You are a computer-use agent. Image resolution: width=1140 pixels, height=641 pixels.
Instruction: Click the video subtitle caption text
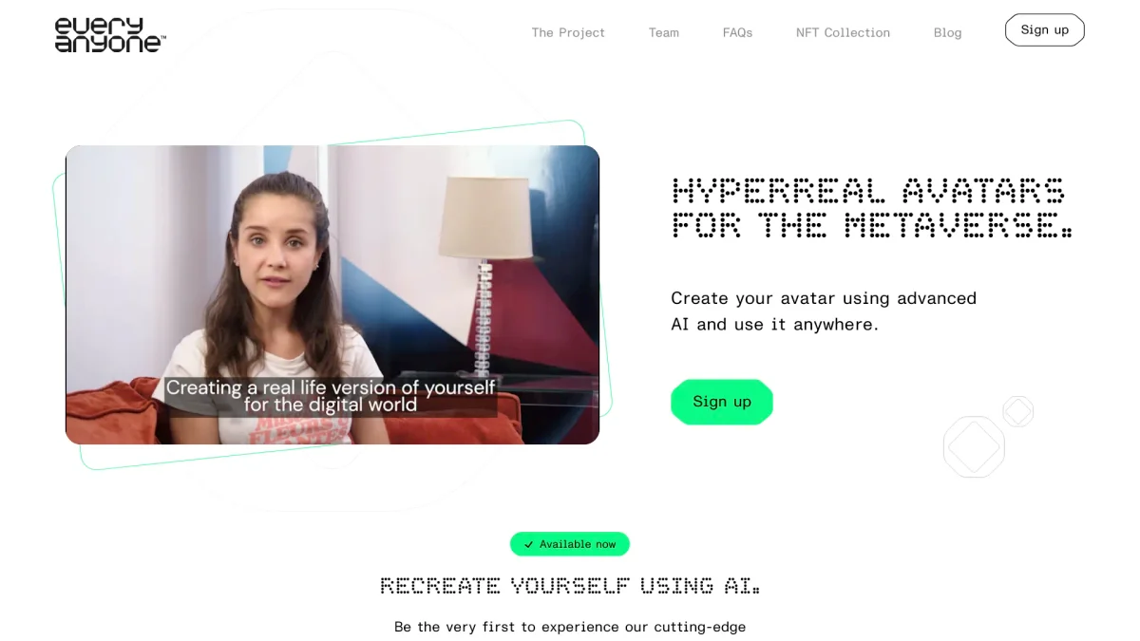[x=331, y=396]
